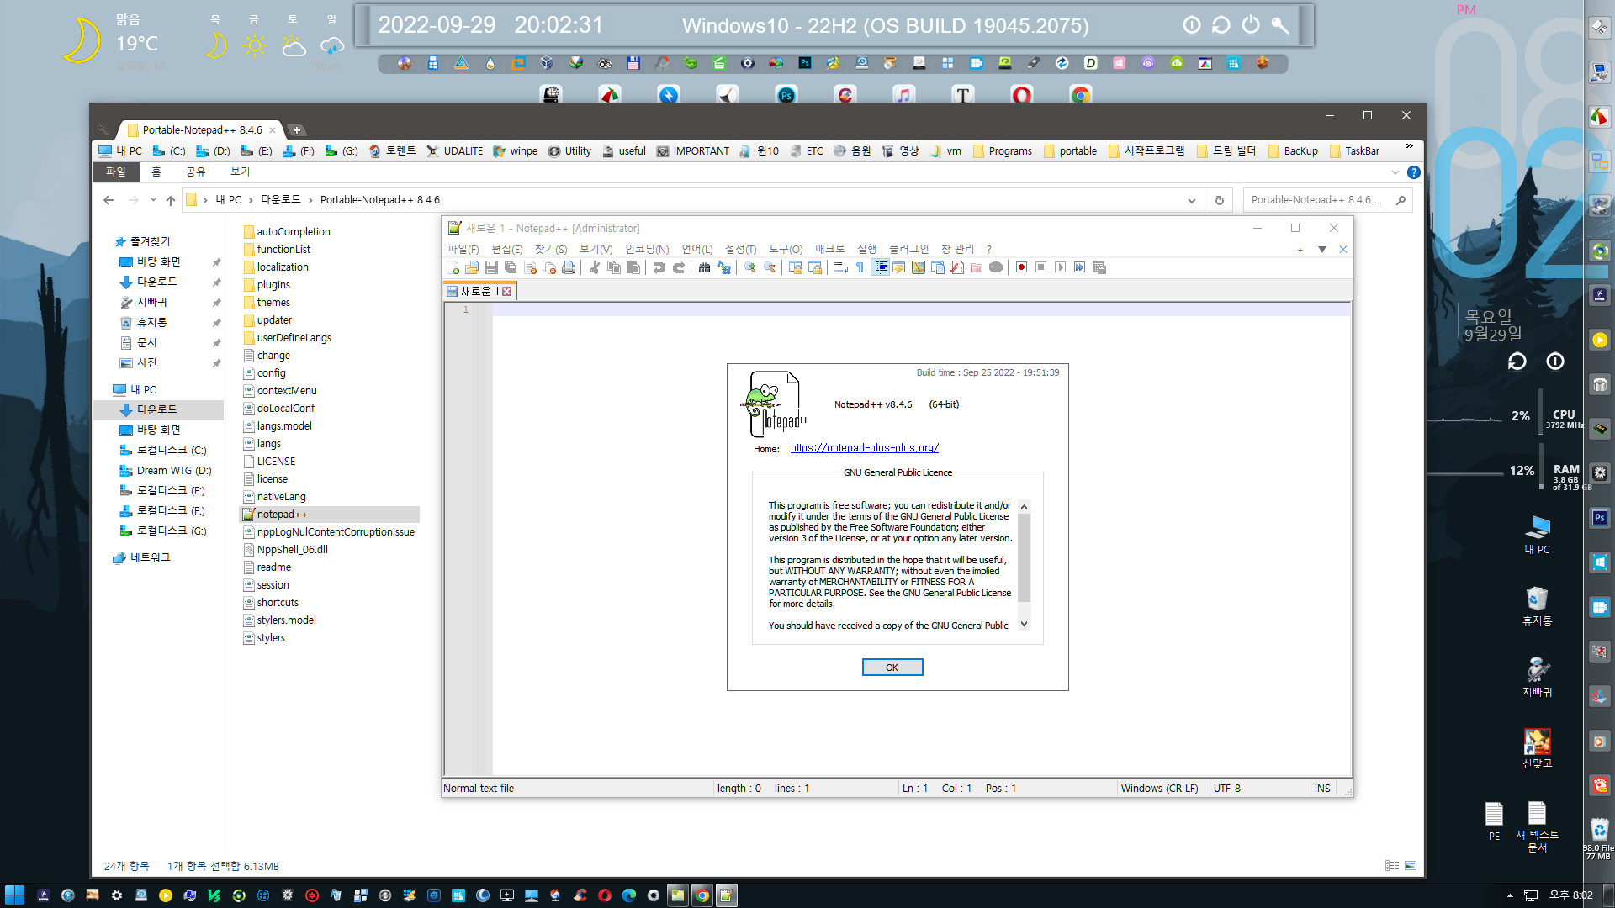Viewport: 1615px width, 908px height.
Task: Click Windows (CR LF) in status bar
Action: [x=1159, y=789]
